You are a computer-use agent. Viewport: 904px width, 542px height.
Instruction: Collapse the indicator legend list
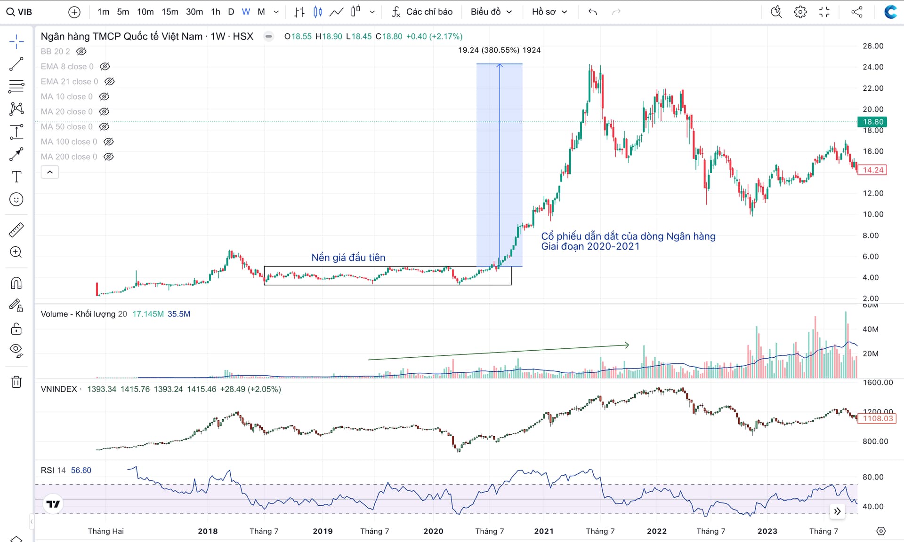coord(50,172)
